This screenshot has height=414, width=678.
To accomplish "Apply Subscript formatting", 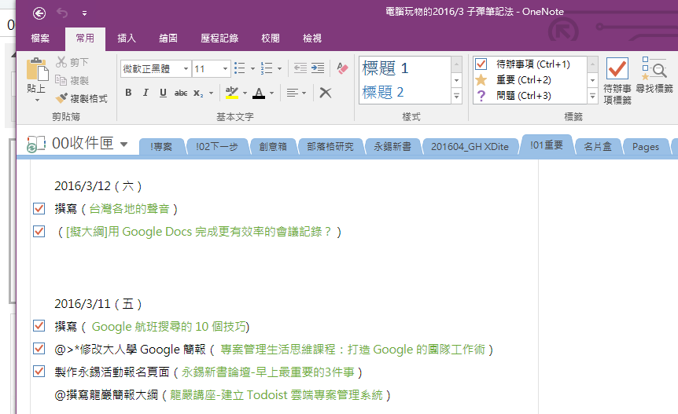I will tap(198, 93).
